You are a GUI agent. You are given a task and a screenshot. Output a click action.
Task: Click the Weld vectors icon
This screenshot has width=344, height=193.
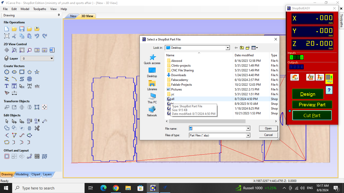click(x=7, y=128)
